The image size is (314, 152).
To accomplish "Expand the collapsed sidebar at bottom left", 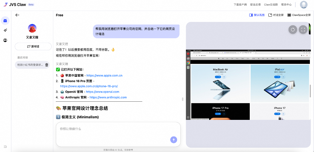I will 5,146.
